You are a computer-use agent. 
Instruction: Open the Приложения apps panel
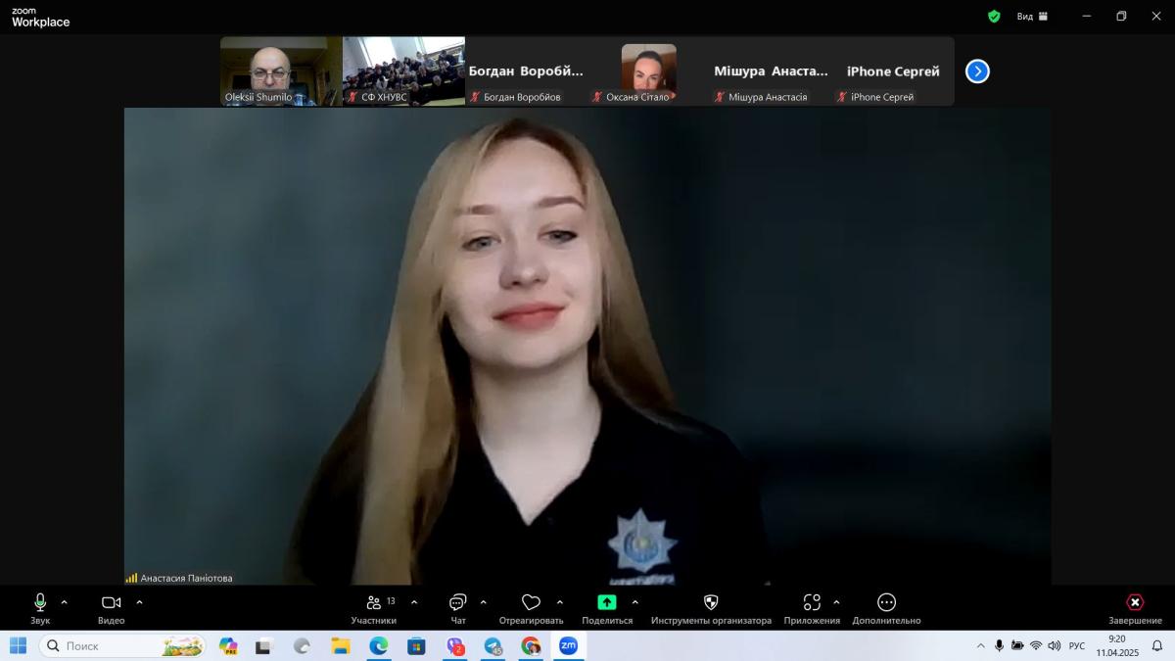[x=811, y=603]
